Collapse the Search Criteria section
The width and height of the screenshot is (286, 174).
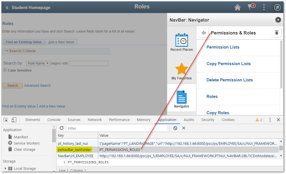click(7, 51)
